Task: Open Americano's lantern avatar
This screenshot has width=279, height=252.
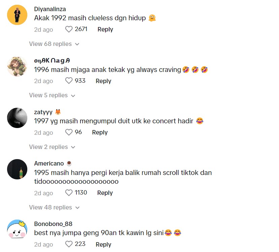Action: pos(17,169)
